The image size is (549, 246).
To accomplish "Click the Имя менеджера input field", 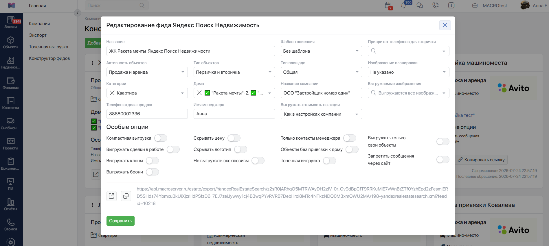I will [234, 114].
